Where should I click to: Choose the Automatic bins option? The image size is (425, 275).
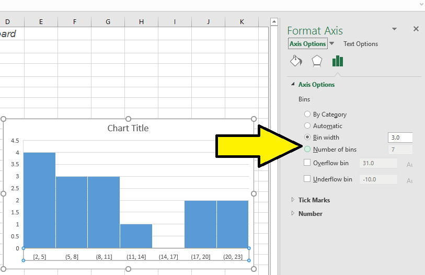307,126
